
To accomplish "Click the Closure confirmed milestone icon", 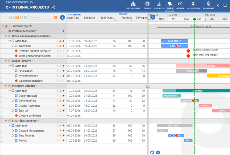I will click(16, 115).
